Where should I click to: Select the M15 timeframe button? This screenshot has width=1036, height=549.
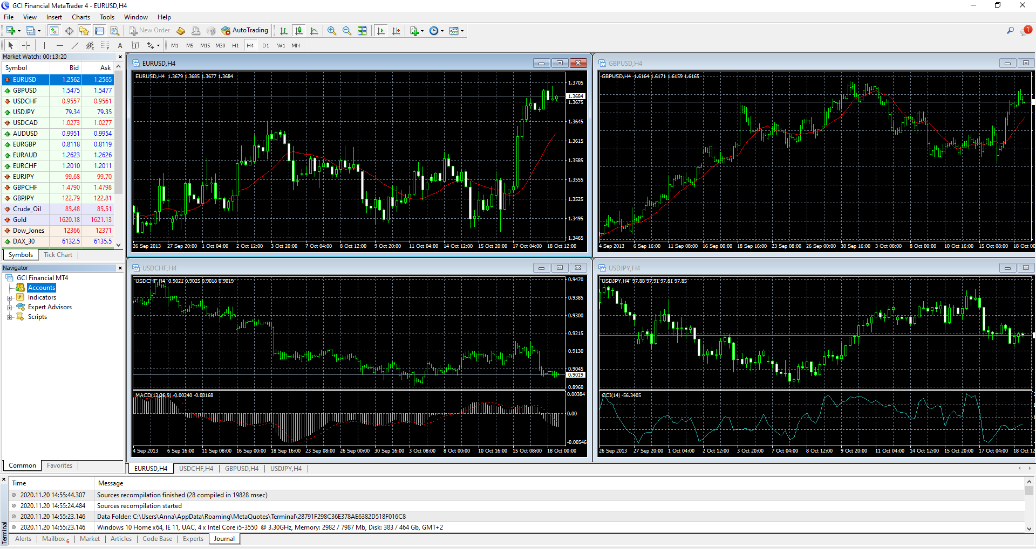[205, 46]
